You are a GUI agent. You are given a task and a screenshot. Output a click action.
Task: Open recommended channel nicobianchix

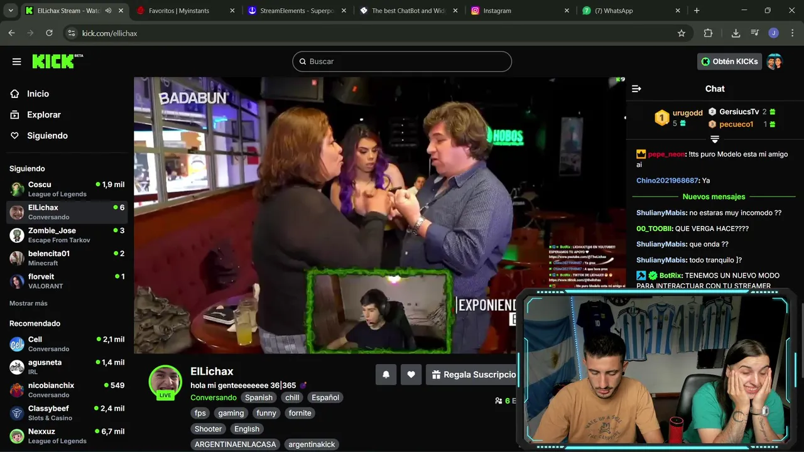click(x=67, y=390)
